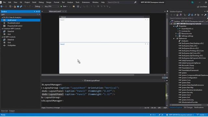Open the Git menu
Viewport: 208px width, 117px height.
click(21, 2)
